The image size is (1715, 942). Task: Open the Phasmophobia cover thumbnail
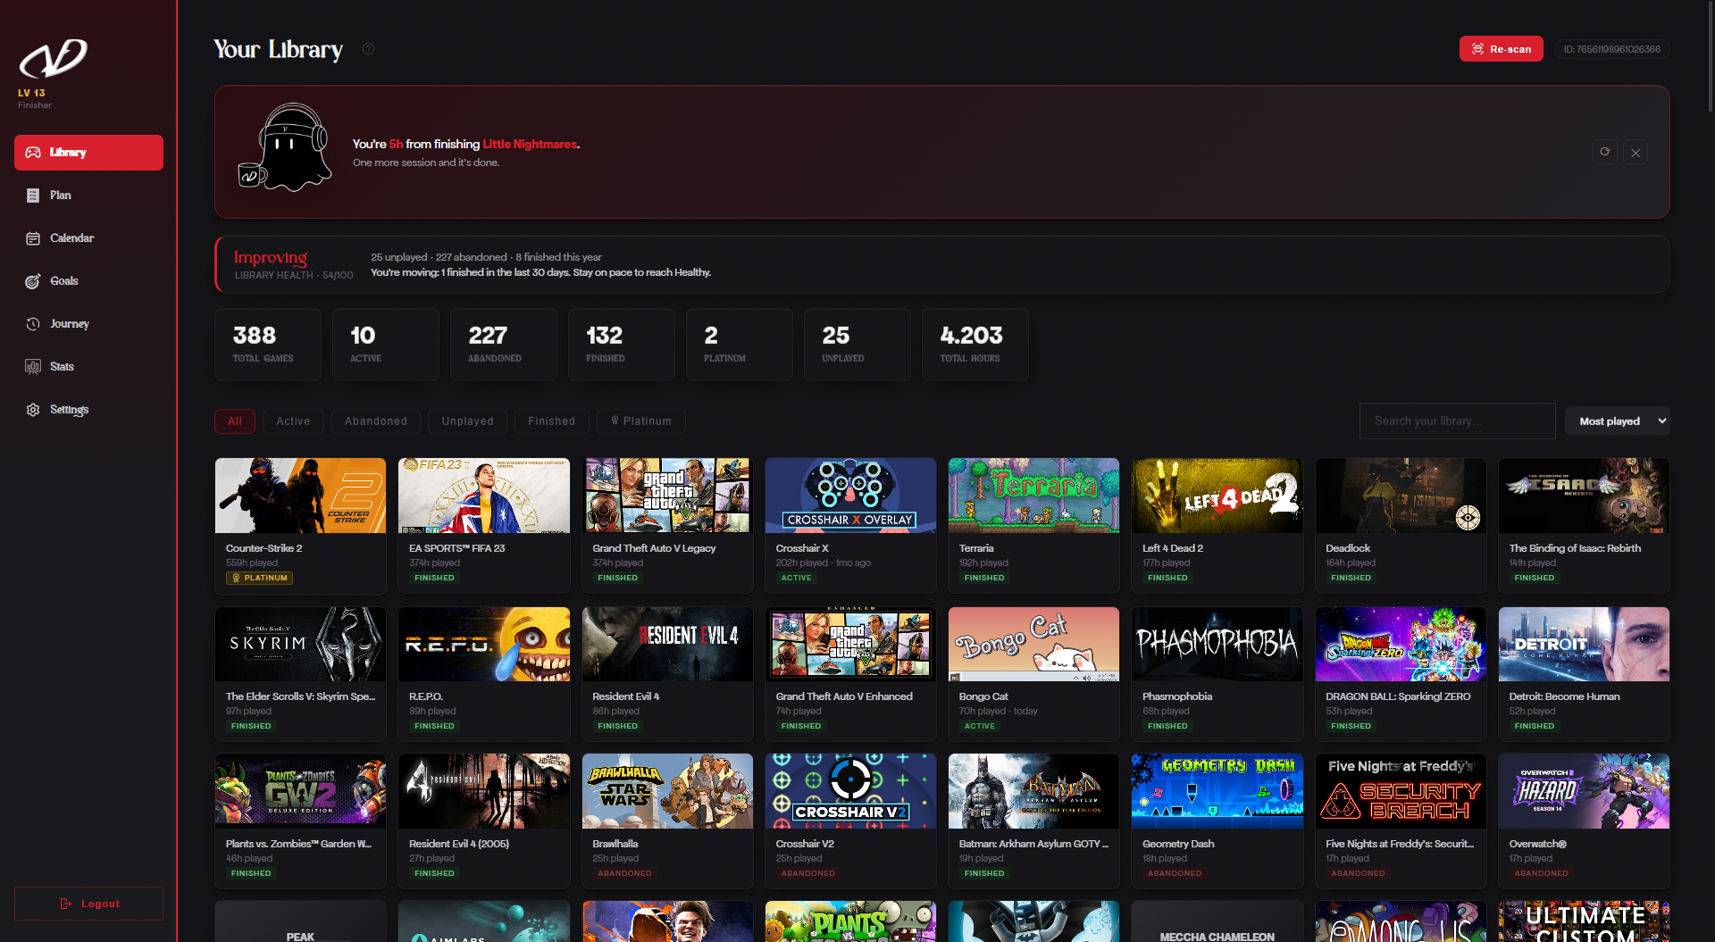pos(1217,644)
